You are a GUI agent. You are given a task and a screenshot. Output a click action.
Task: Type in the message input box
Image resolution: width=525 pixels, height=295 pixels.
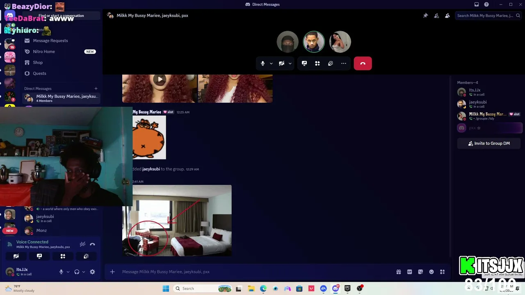(254, 272)
